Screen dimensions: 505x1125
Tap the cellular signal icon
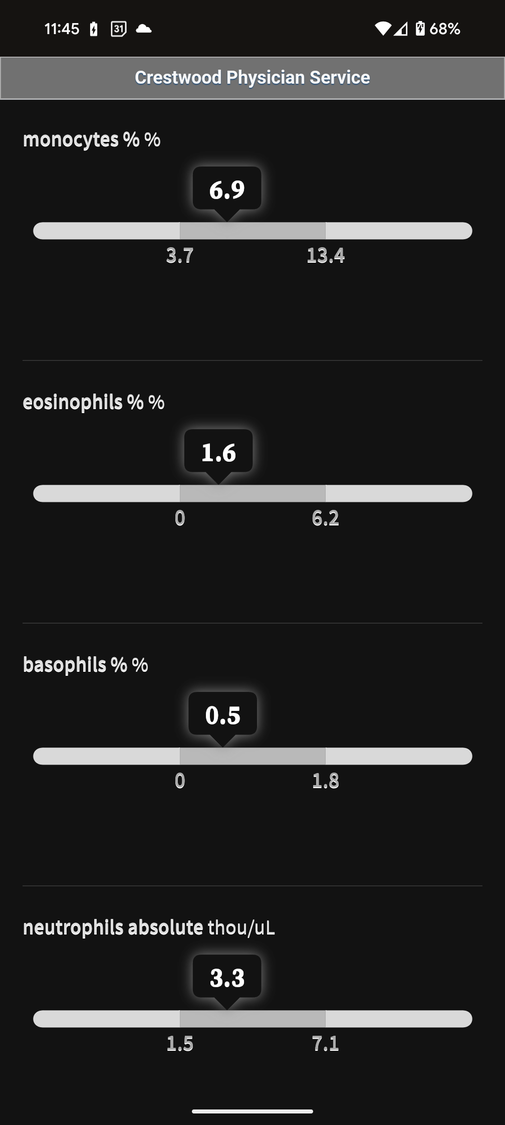click(400, 29)
